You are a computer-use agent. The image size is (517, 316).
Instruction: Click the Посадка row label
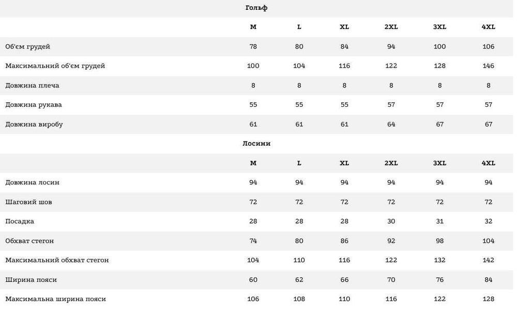[x=20, y=222]
